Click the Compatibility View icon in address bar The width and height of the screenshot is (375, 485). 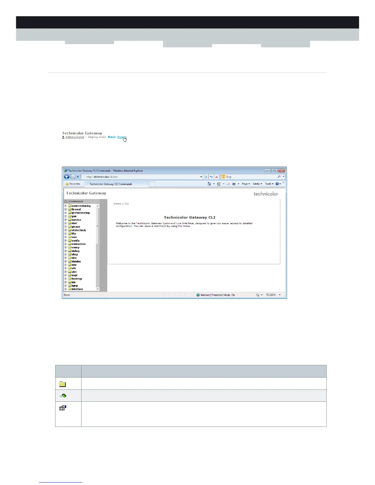click(x=206, y=177)
